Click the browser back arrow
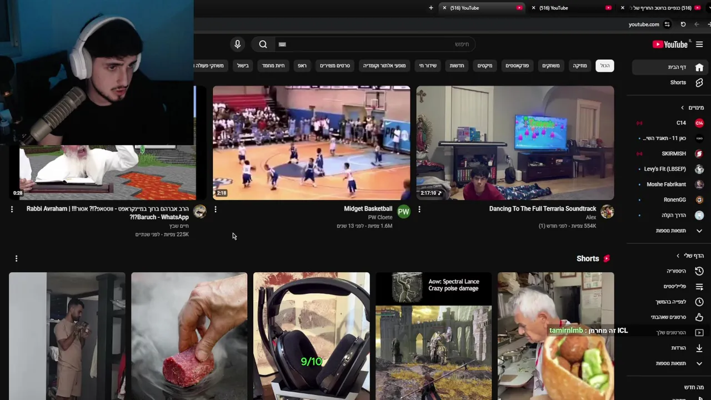The height and width of the screenshot is (400, 711). tap(697, 24)
